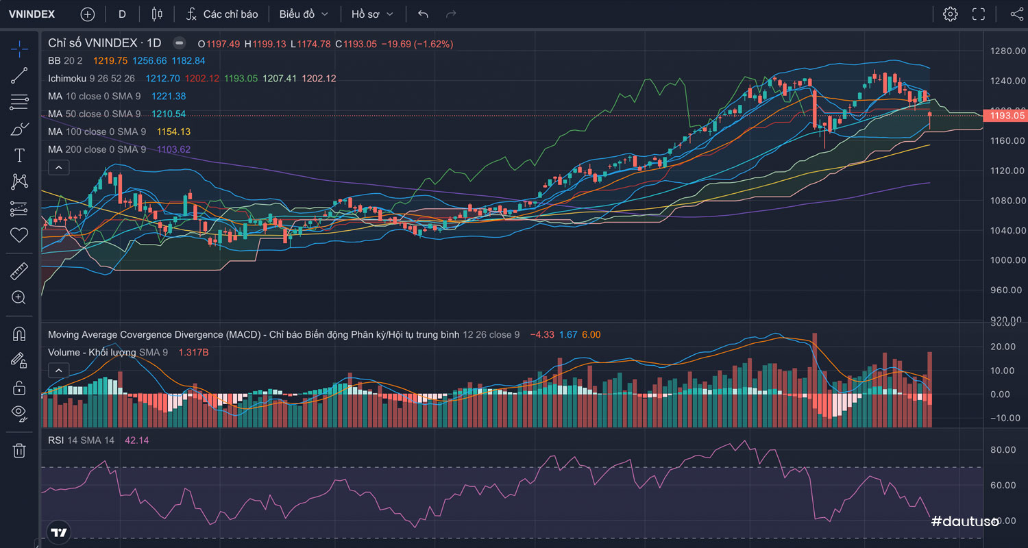Collapse the main chart indicator legend
1028x548 pixels.
coord(58,167)
